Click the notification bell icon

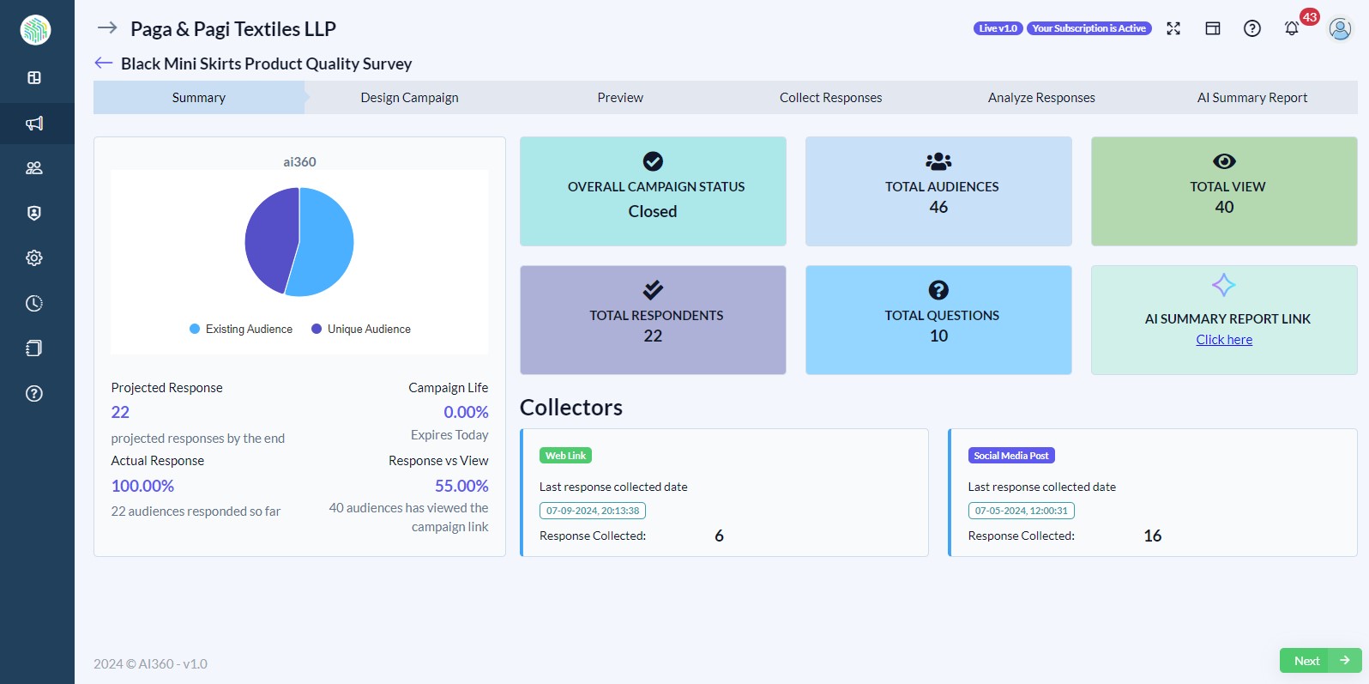[x=1292, y=28]
